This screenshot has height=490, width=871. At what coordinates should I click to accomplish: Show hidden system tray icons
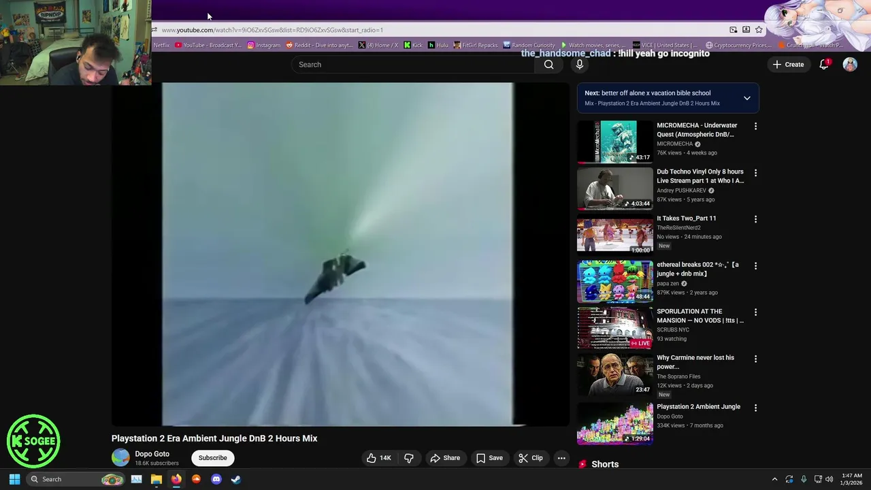point(774,479)
